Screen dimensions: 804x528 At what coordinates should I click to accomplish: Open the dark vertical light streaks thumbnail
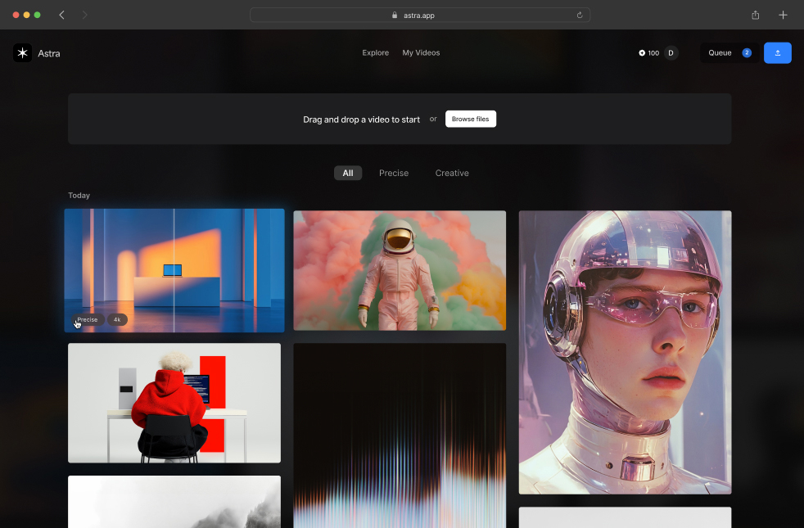pyautogui.click(x=400, y=435)
